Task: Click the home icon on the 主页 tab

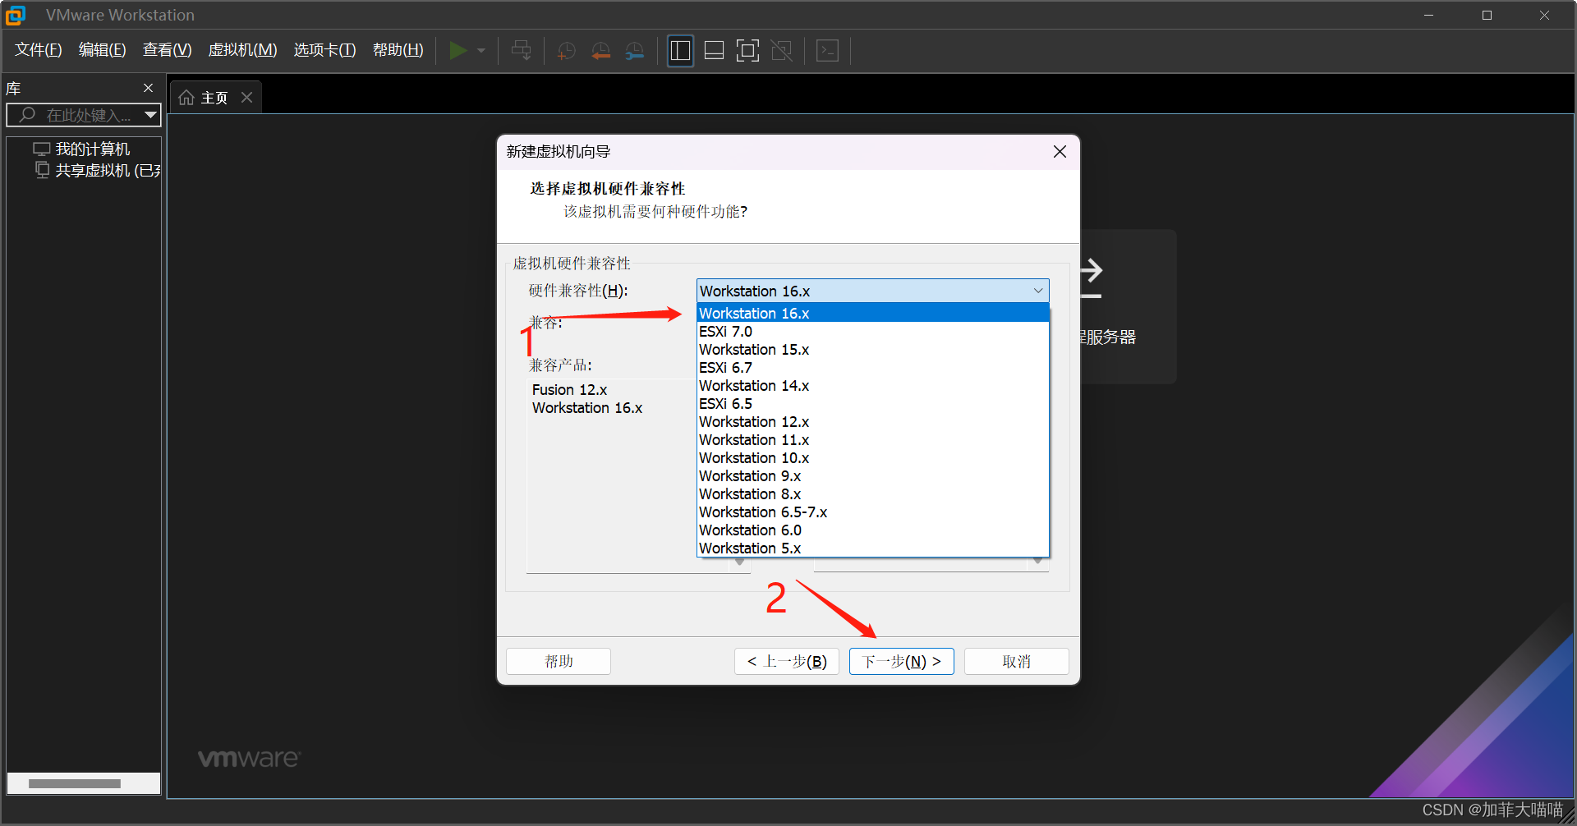Action: click(186, 98)
